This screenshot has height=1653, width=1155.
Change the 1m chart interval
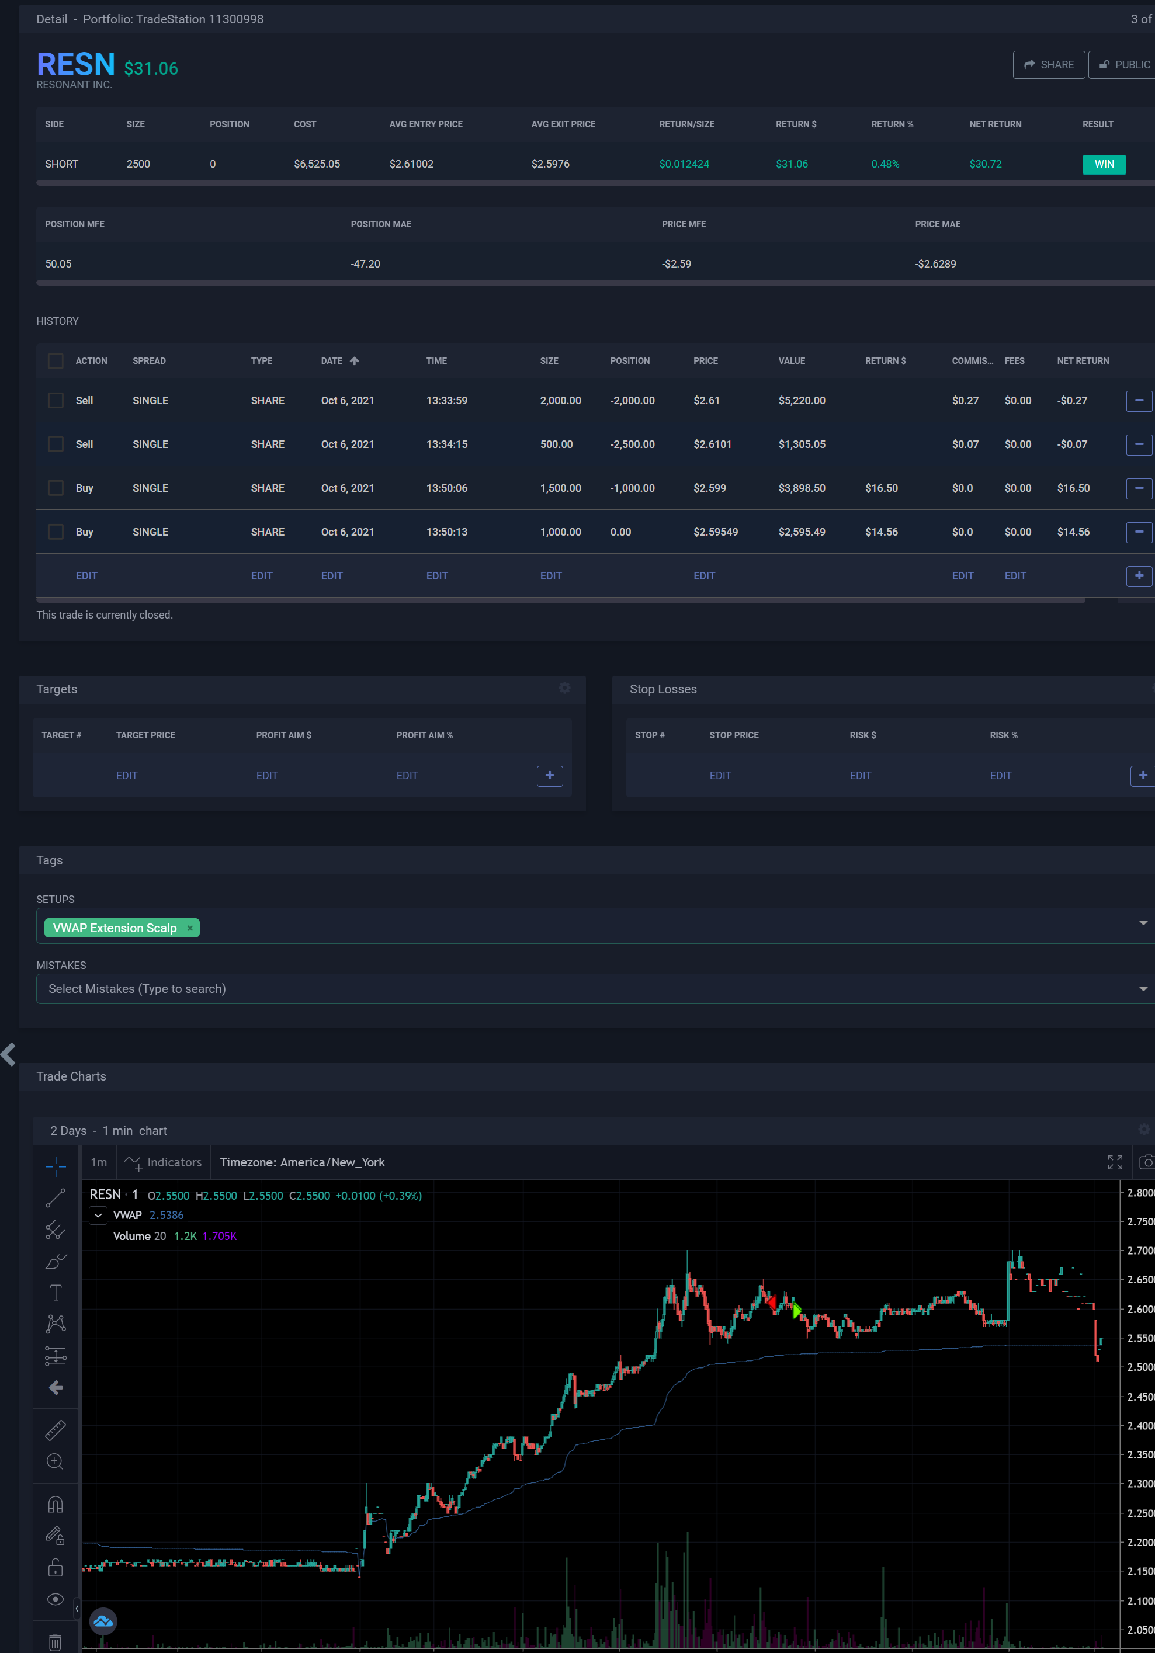(x=99, y=1162)
